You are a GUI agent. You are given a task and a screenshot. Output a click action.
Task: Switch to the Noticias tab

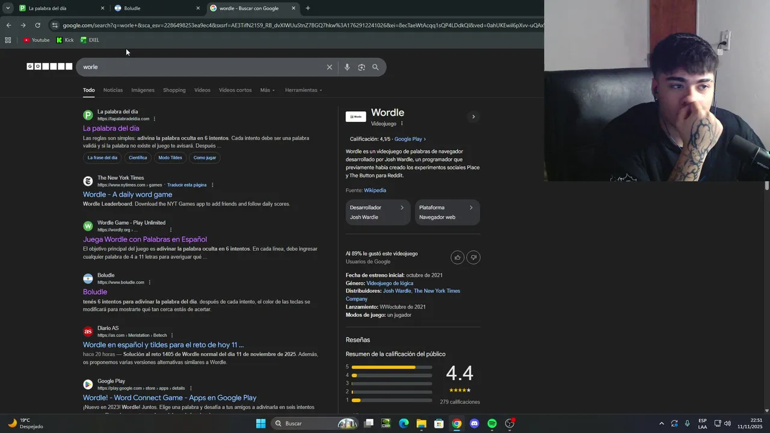click(x=113, y=90)
